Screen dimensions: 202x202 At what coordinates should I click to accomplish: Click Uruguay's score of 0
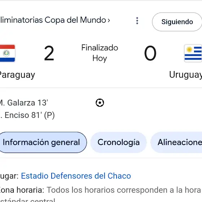[150, 53]
